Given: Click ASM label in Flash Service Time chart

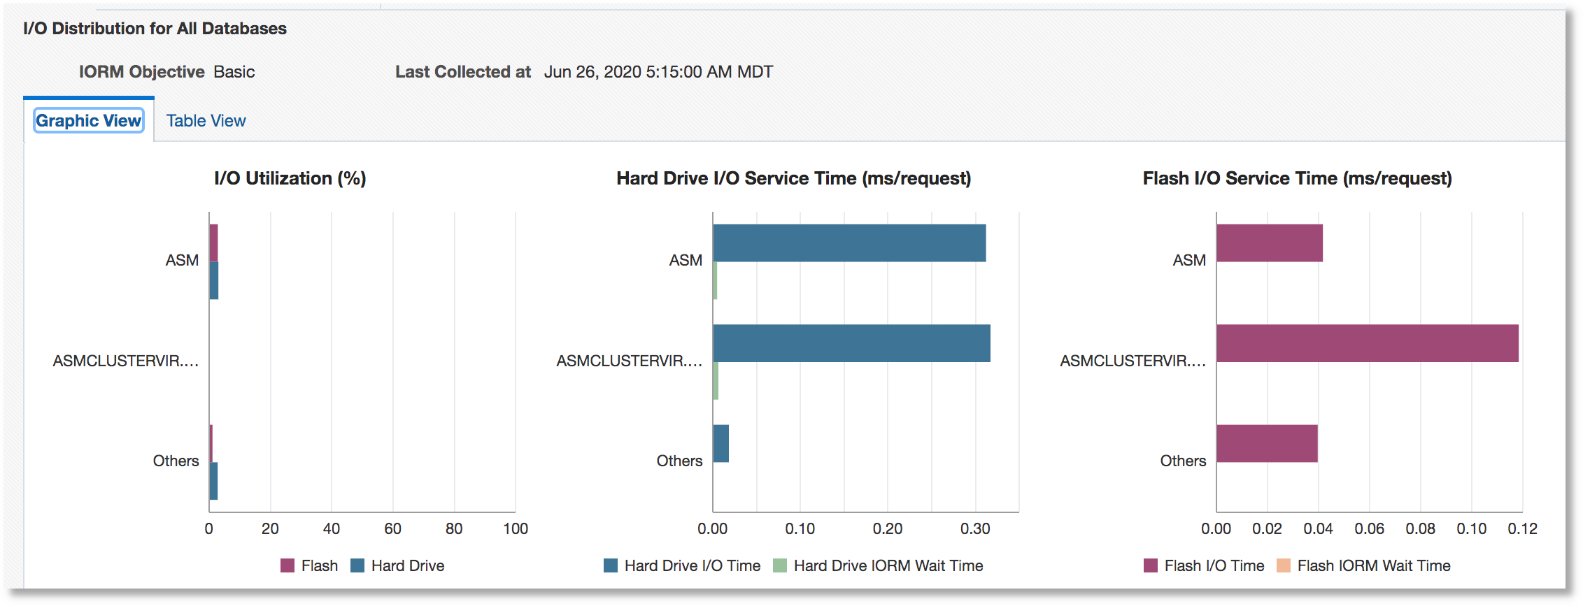Looking at the screenshot, I should (x=1189, y=260).
